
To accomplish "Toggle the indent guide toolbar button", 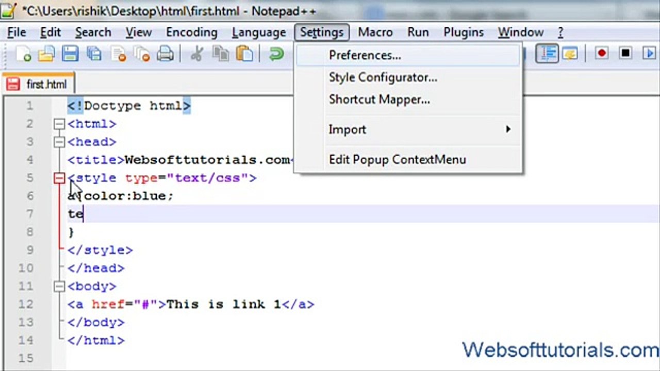I will (x=547, y=53).
